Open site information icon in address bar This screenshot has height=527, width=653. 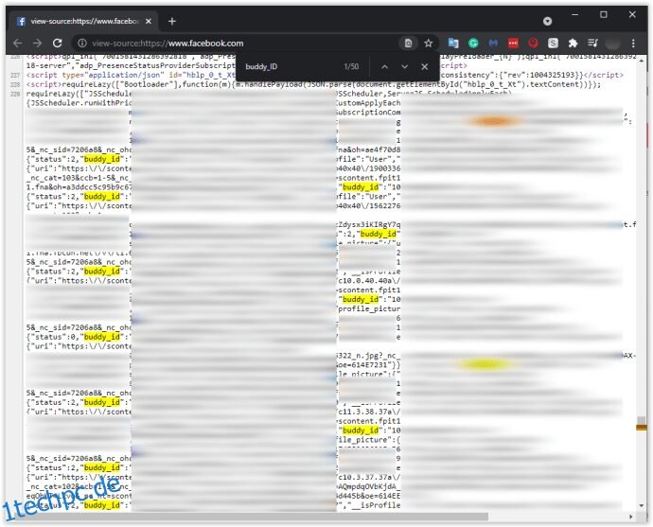tap(82, 44)
